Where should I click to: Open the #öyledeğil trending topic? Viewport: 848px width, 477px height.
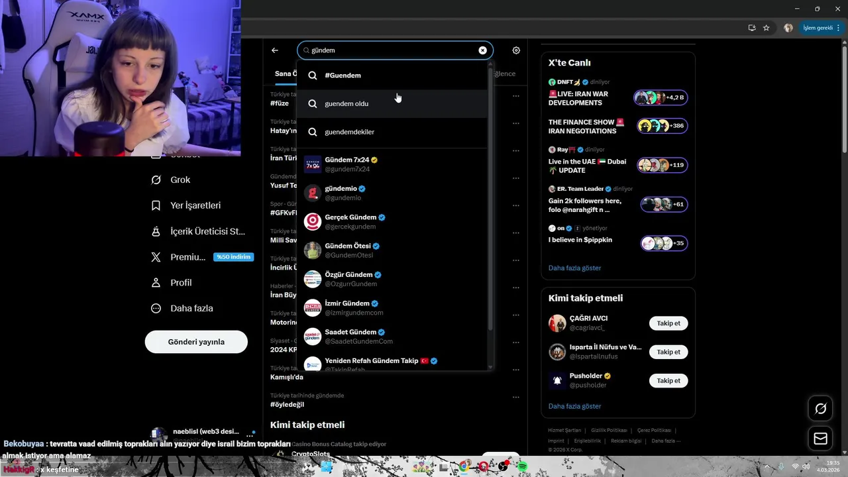287,405
